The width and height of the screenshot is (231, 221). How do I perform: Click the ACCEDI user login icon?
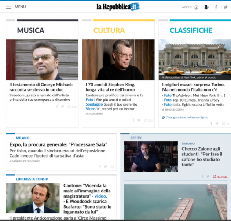[x=196, y=7]
